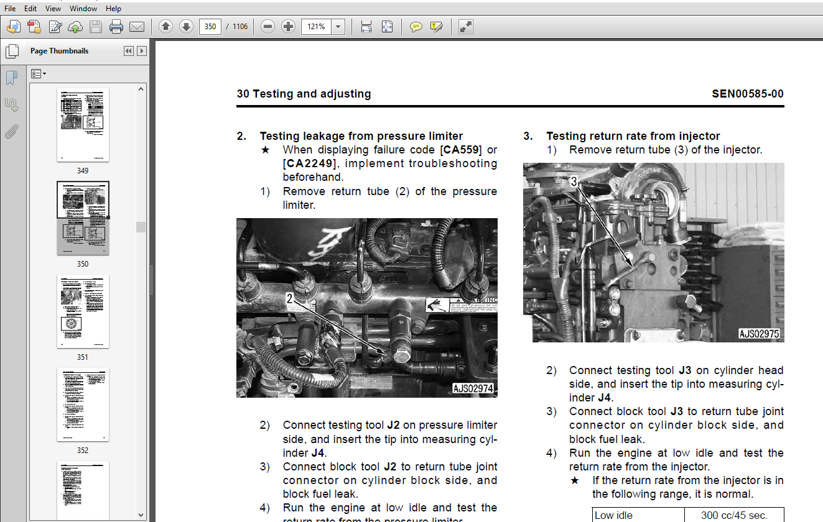Click the Read Mode expand icon

pos(465,27)
